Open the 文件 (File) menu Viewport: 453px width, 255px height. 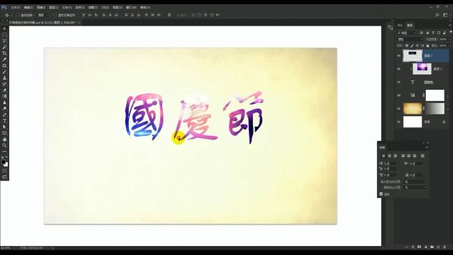pos(15,8)
